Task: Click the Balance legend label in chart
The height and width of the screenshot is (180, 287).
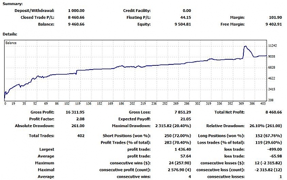Action: (11, 43)
